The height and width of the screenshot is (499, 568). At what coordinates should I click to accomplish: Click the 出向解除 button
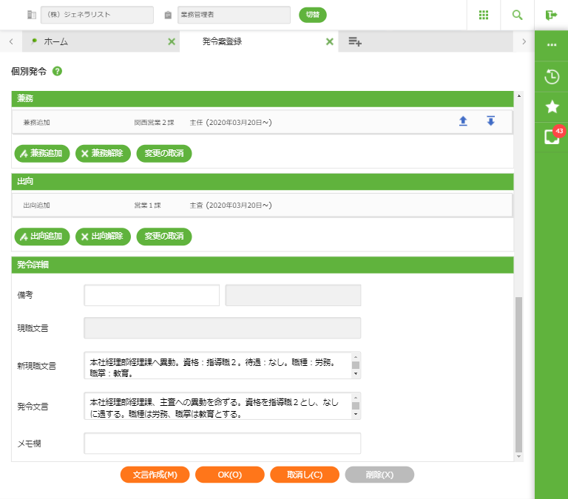click(103, 237)
